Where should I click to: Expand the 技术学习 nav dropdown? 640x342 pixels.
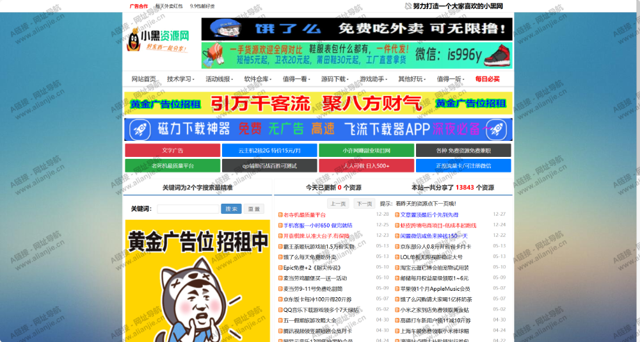click(180, 79)
